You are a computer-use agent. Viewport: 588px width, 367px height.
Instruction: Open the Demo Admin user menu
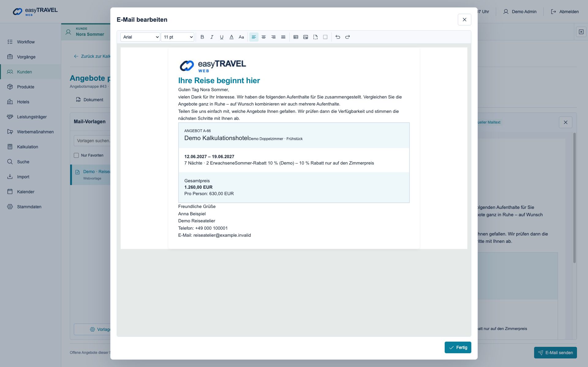tap(520, 12)
